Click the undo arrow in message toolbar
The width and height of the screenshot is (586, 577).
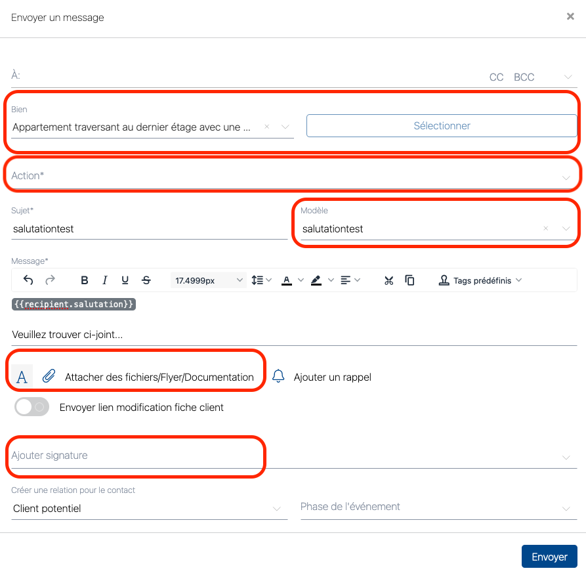[28, 280]
